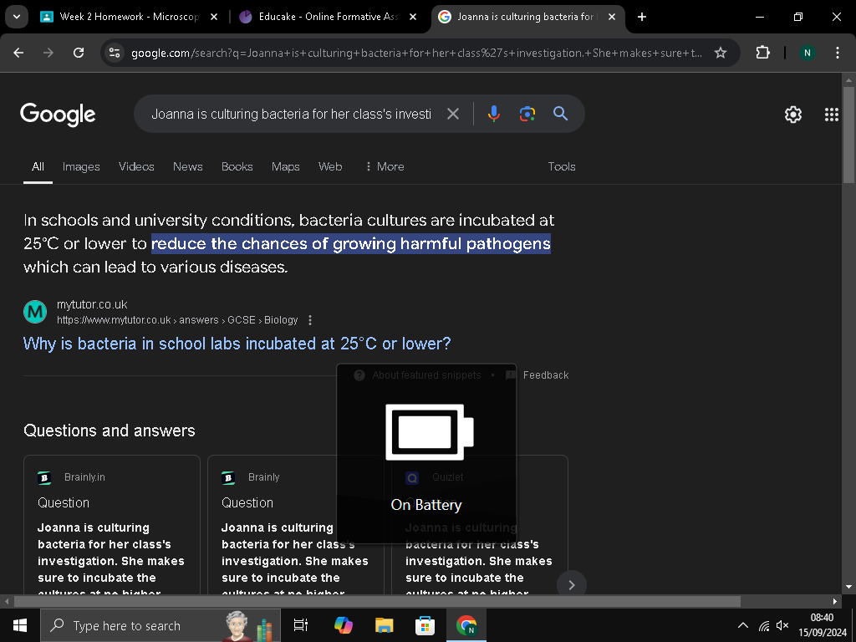This screenshot has width=856, height=642.
Task: Open Microsoft Store from the taskbar
Action: coord(425,625)
